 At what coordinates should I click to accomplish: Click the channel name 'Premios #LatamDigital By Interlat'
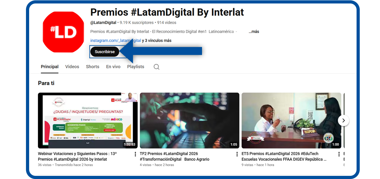pyautogui.click(x=167, y=12)
